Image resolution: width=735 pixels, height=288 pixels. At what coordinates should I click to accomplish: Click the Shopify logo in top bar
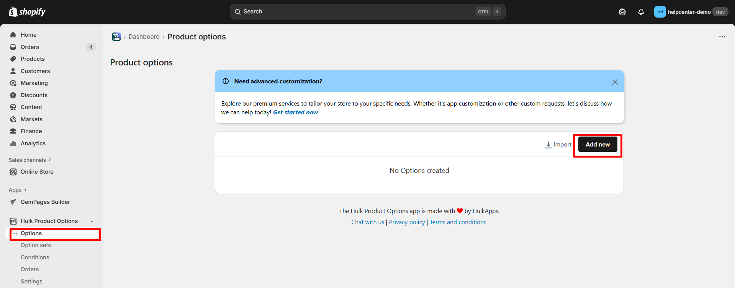pyautogui.click(x=27, y=12)
